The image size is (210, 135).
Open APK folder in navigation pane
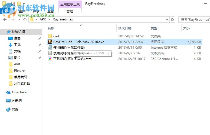pyautogui.click(x=17, y=64)
